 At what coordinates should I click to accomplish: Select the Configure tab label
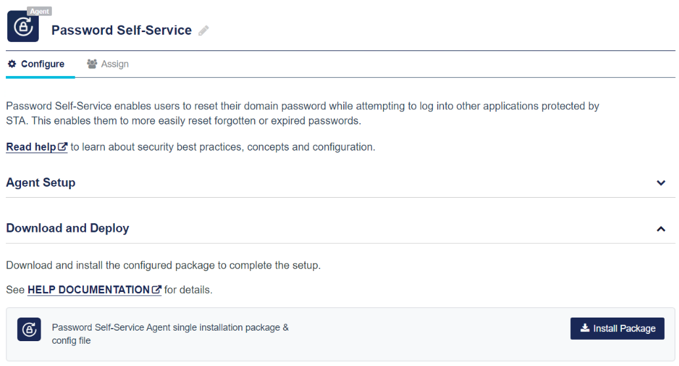(43, 64)
